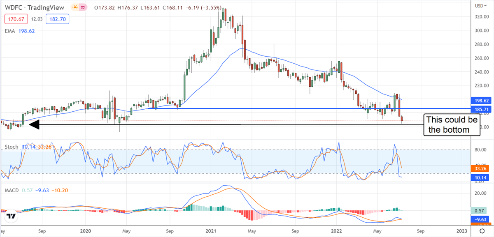Click the WDFC symbol title
The height and width of the screenshot is (237, 494).
pyautogui.click(x=11, y=8)
